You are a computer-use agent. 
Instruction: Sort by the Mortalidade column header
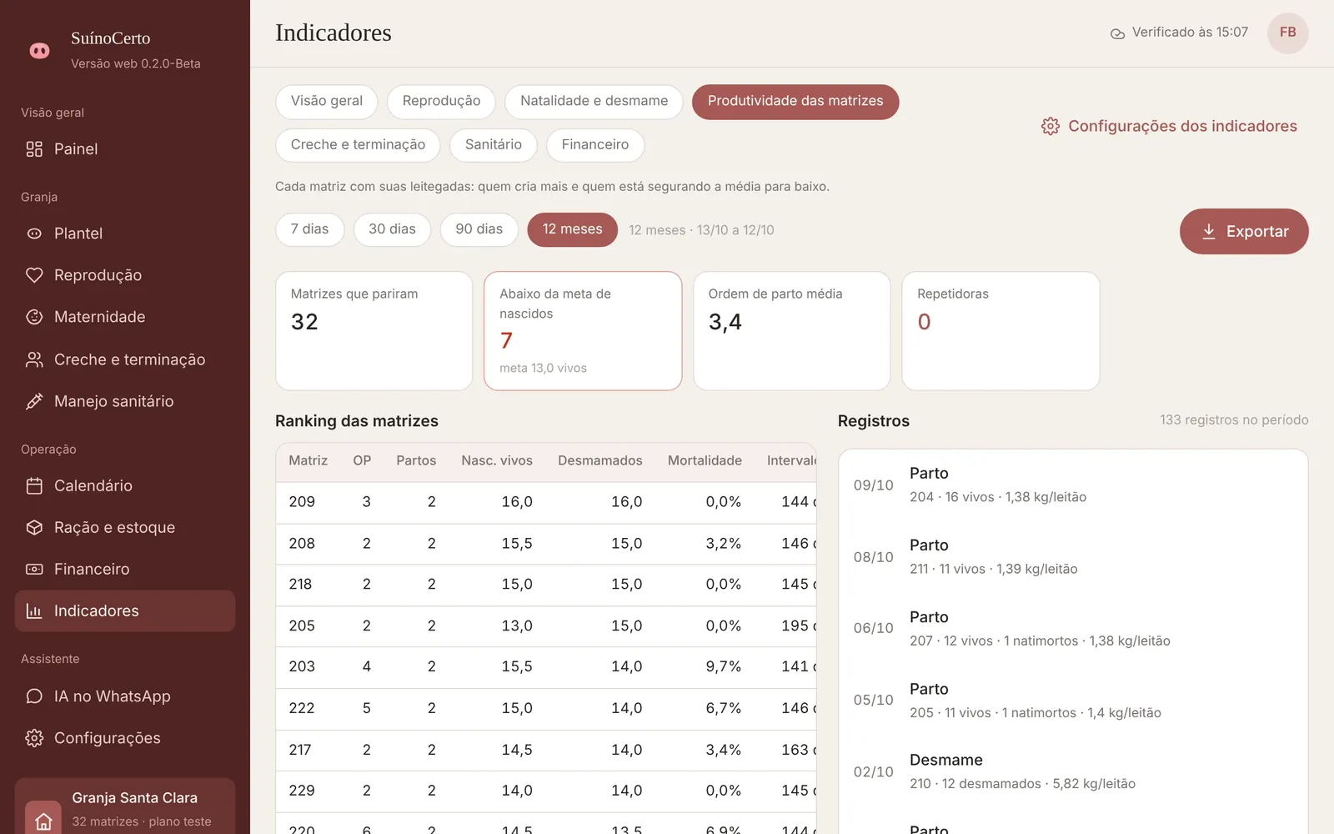(705, 460)
